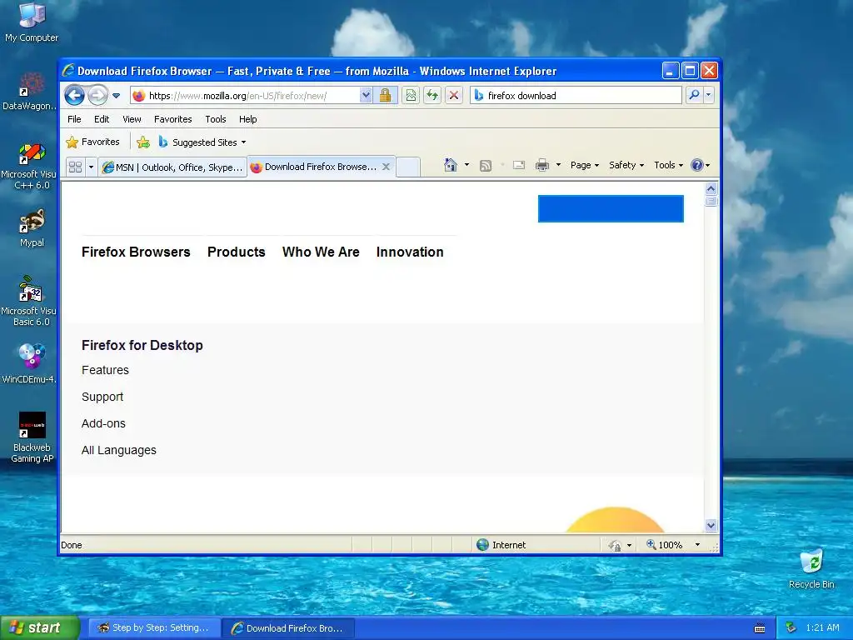Open the Support link
Image resolution: width=853 pixels, height=640 pixels.
coord(102,397)
